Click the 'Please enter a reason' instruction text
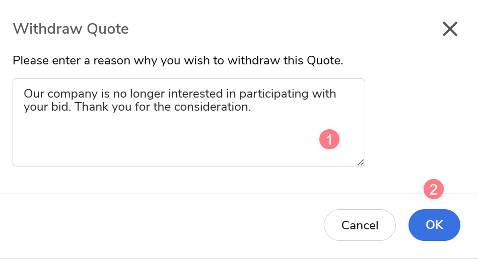This screenshot has height=259, width=478. click(178, 60)
